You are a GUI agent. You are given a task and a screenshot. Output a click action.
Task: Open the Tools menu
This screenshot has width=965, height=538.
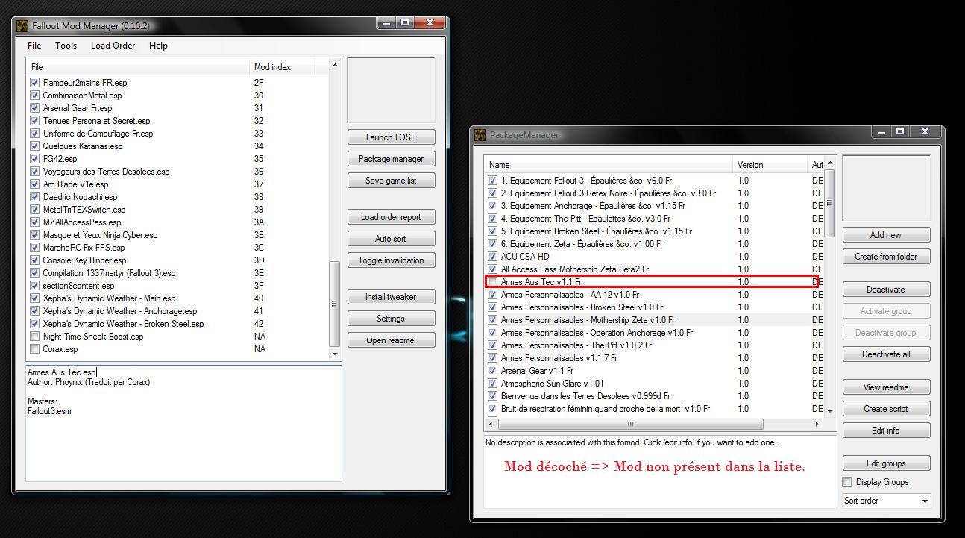[66, 46]
